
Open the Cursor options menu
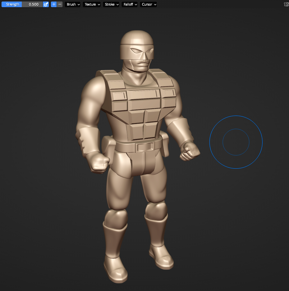point(148,4)
